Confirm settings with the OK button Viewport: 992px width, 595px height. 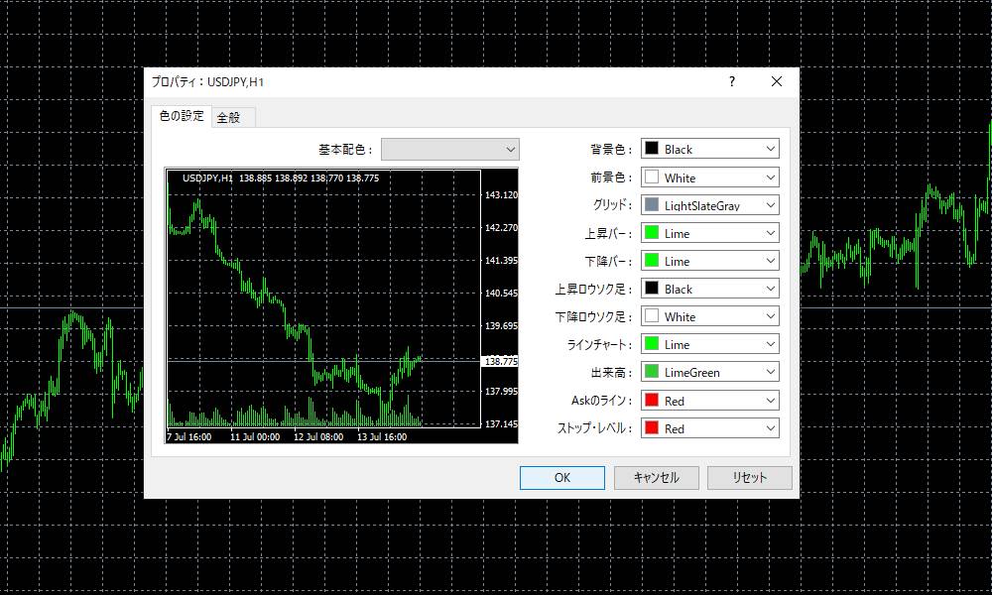[x=561, y=477]
